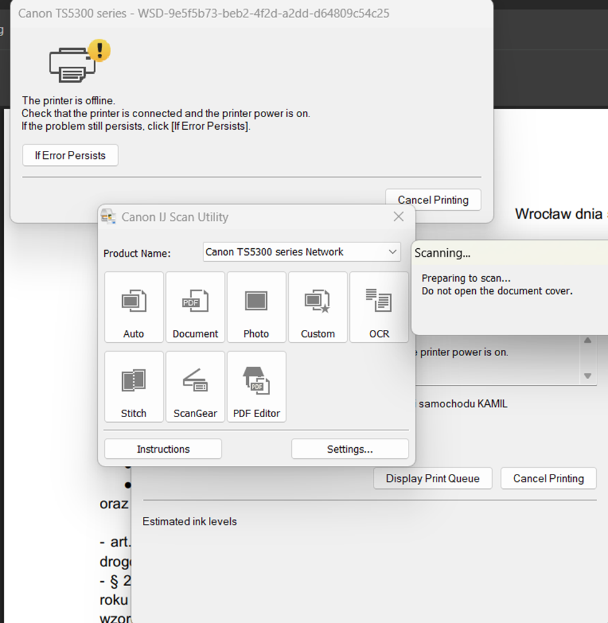This screenshot has height=623, width=608.
Task: Open the Product Name dropdown
Action: pos(392,252)
